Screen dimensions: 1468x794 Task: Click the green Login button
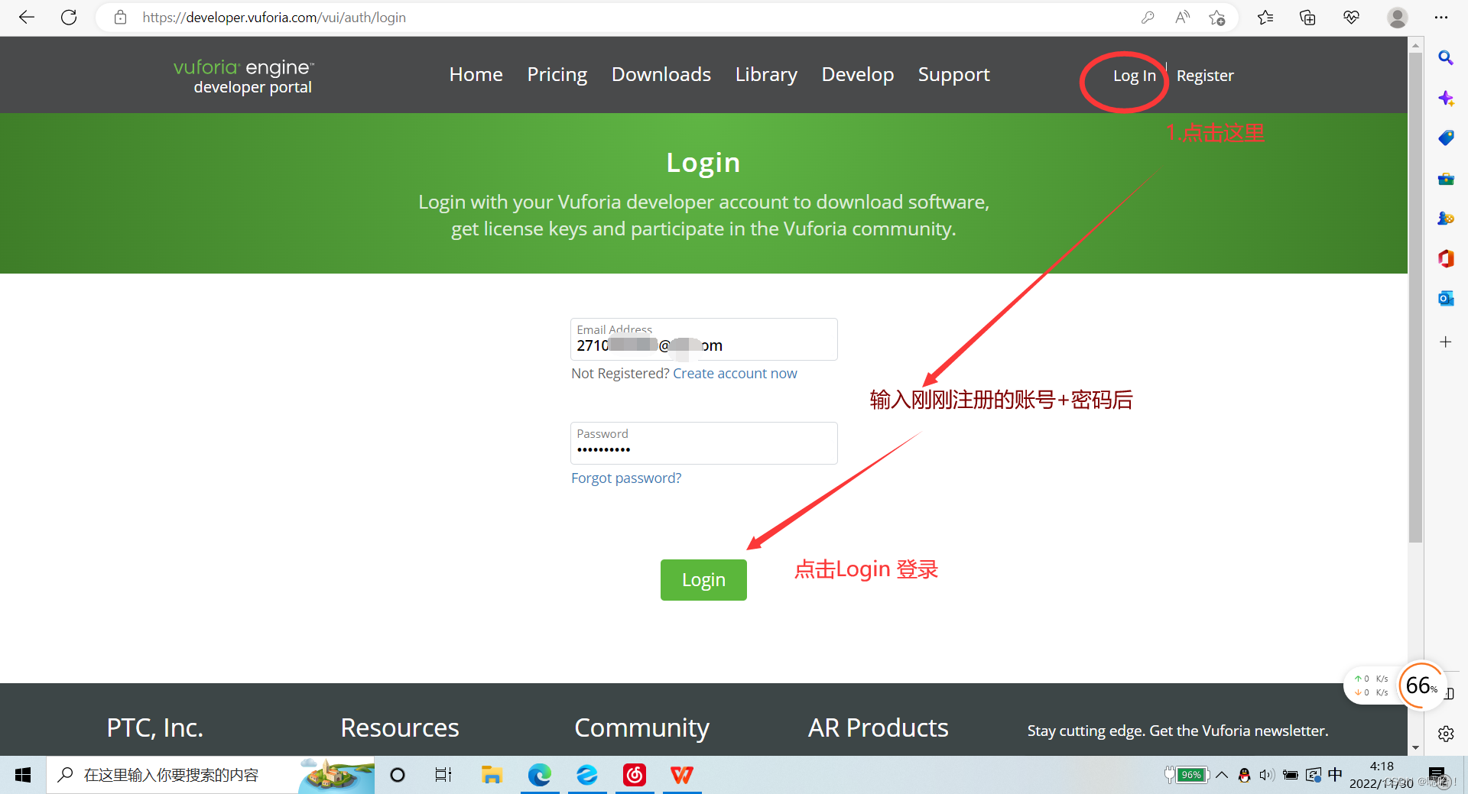pos(703,580)
